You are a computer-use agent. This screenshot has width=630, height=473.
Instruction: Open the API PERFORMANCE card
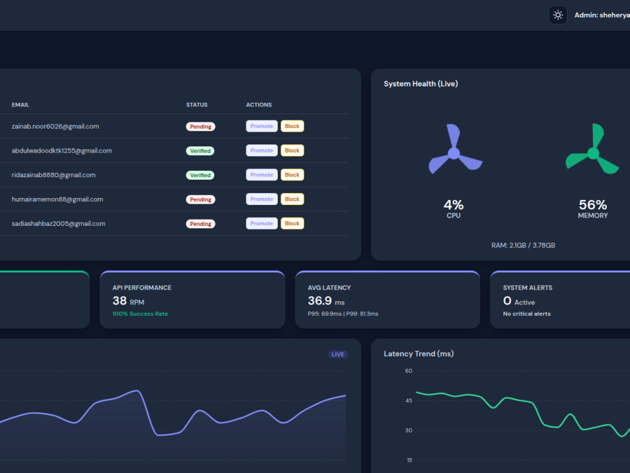[x=192, y=300]
